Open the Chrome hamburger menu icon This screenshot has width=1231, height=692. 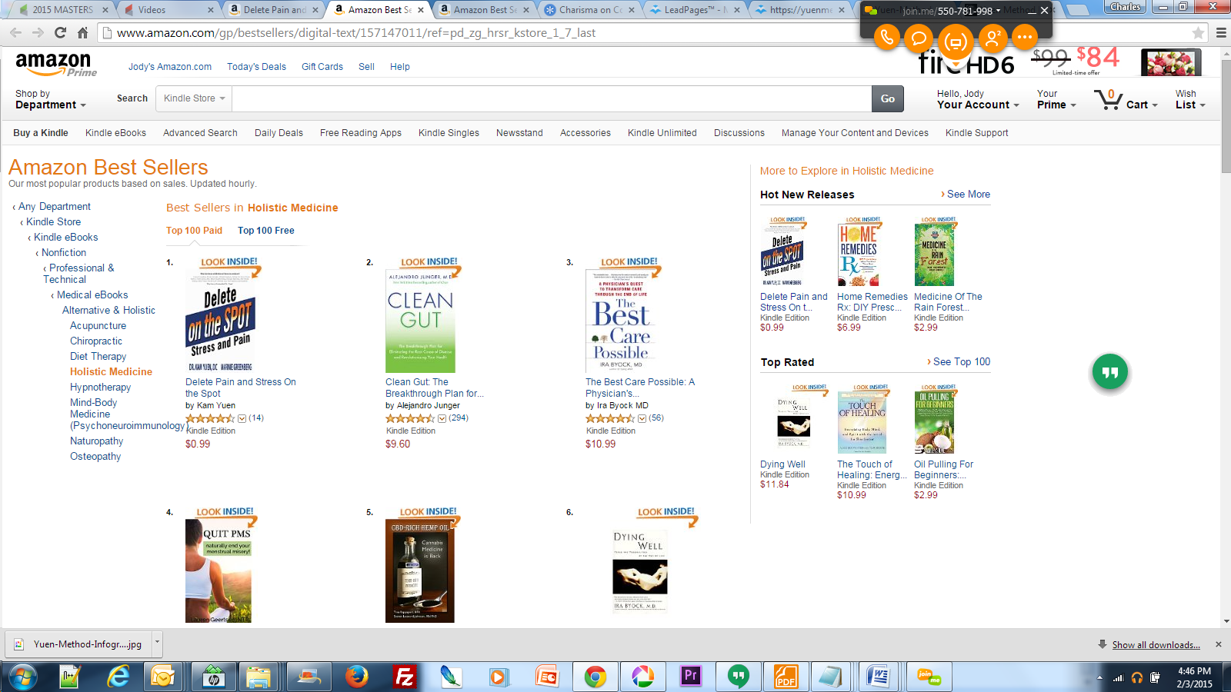[1221, 32]
